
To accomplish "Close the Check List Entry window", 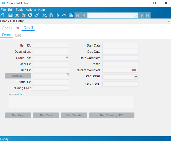I will pyautogui.click(x=166, y=3).
